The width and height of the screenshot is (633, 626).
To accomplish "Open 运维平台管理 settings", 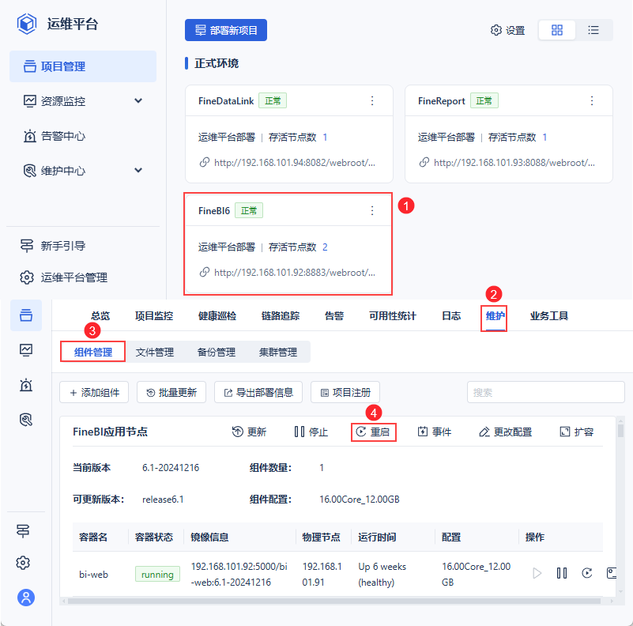I will 64,277.
